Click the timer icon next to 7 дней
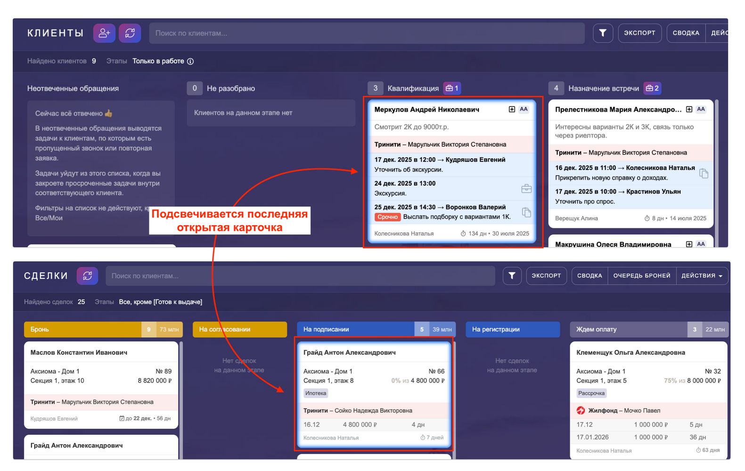Screen dimensions: 745x471 tap(423, 438)
